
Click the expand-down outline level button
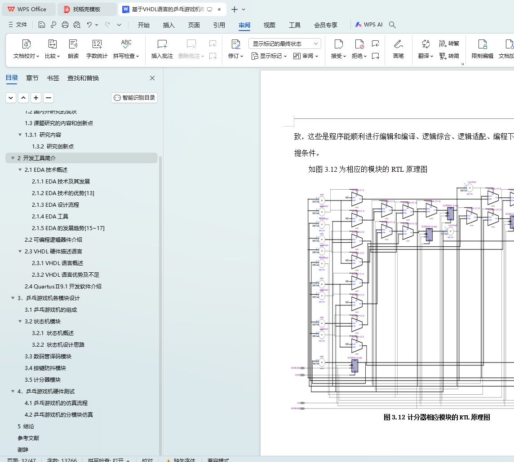11,98
